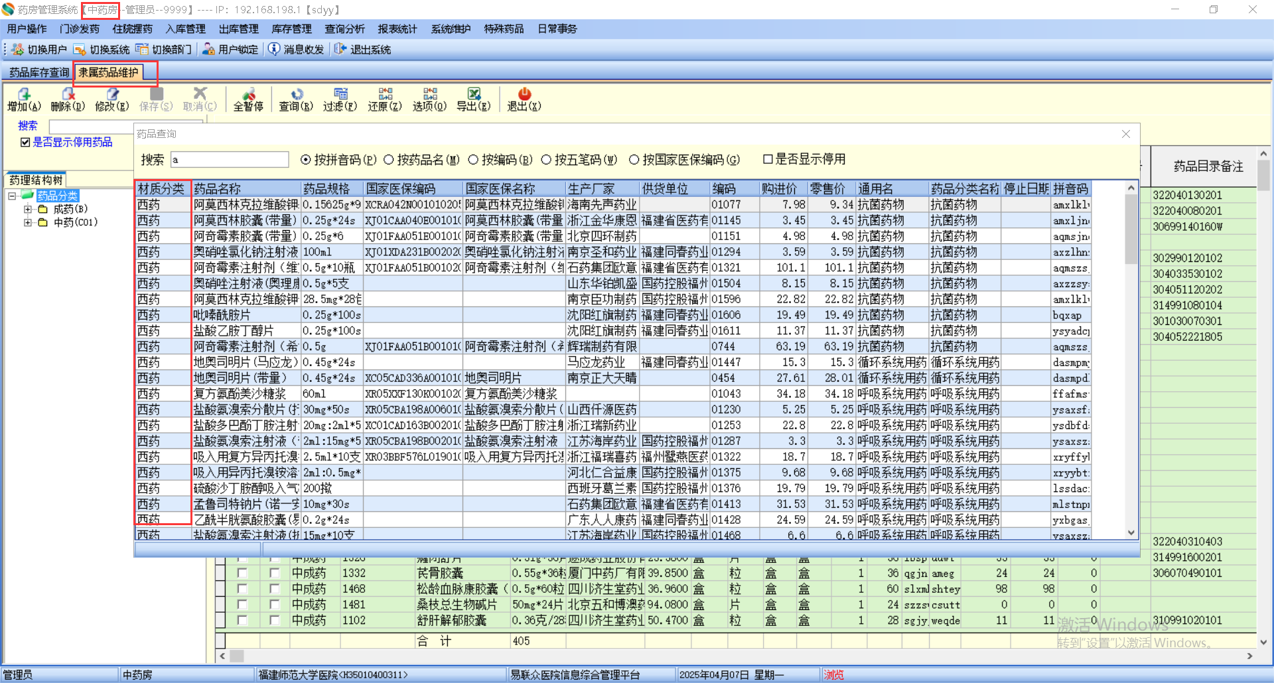
Task: Open the 库存管理 menu
Action: pos(292,29)
